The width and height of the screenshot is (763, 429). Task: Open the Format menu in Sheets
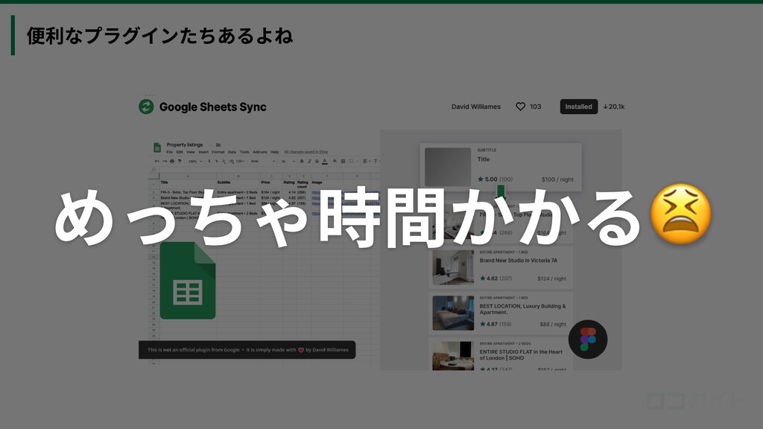[x=218, y=152]
